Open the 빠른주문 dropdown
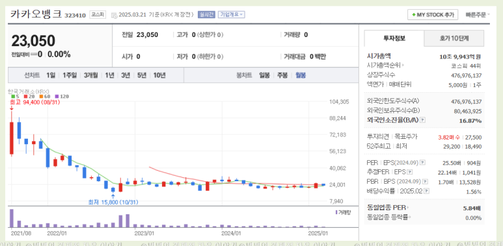 pyautogui.click(x=478, y=15)
